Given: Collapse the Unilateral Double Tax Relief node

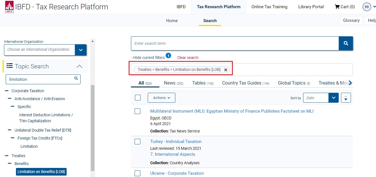Looking at the screenshot, I should (10, 130).
